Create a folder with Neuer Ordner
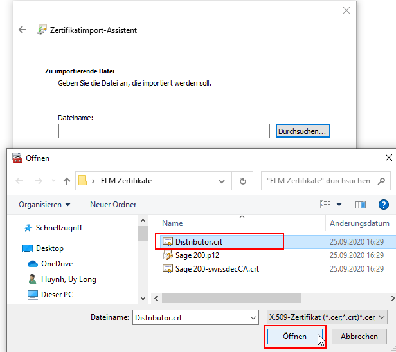This screenshot has width=396, height=352. coord(113,205)
